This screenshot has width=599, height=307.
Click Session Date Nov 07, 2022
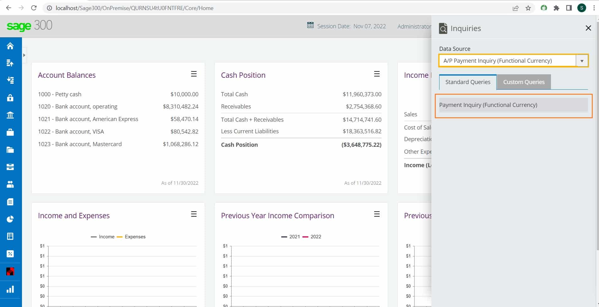[x=351, y=26]
